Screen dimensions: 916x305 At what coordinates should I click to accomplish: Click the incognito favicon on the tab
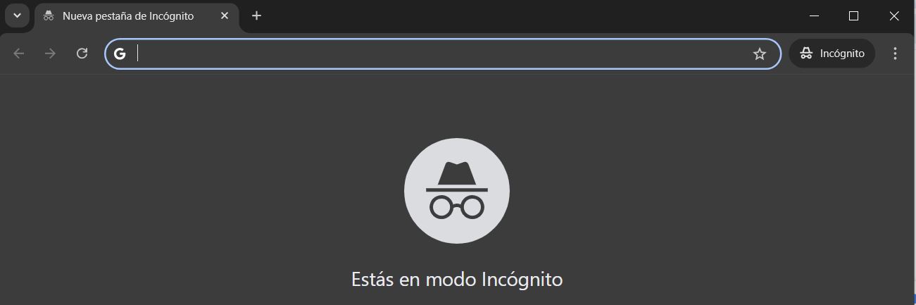tap(49, 15)
